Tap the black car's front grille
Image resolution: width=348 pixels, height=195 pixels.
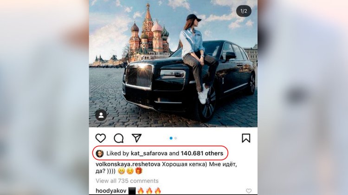coord(139,77)
